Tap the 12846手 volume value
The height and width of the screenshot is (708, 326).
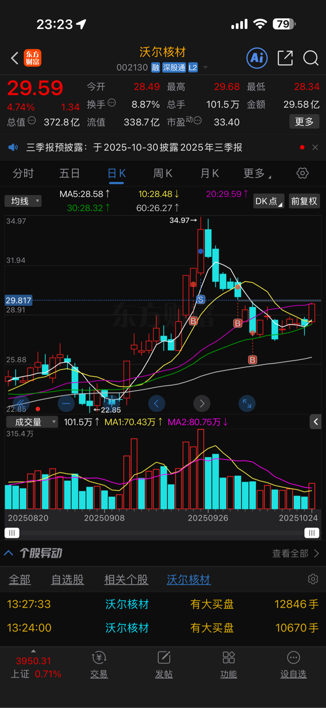coord(296,604)
